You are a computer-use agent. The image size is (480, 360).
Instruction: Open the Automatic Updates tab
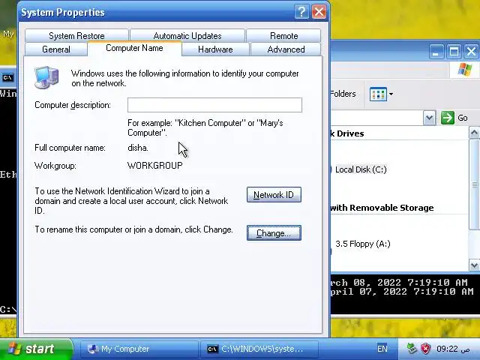(187, 36)
